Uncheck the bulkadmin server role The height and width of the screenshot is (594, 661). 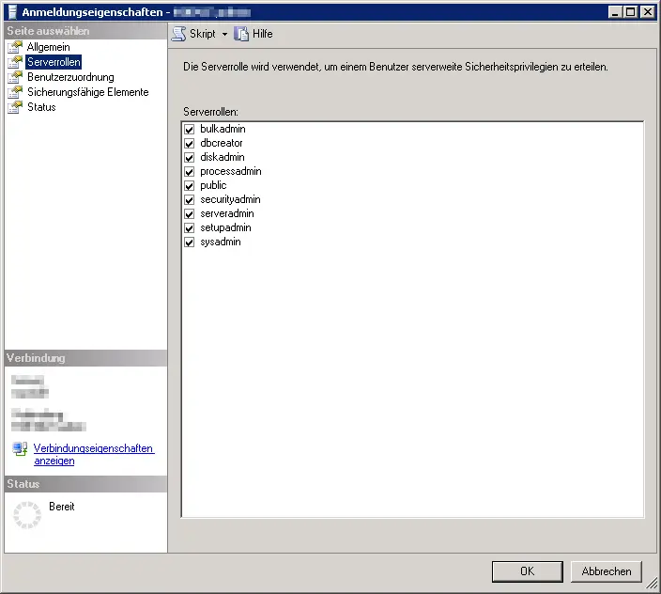coord(190,129)
